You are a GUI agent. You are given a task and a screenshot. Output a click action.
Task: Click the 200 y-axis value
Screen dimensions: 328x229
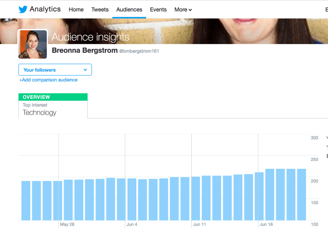(x=314, y=181)
